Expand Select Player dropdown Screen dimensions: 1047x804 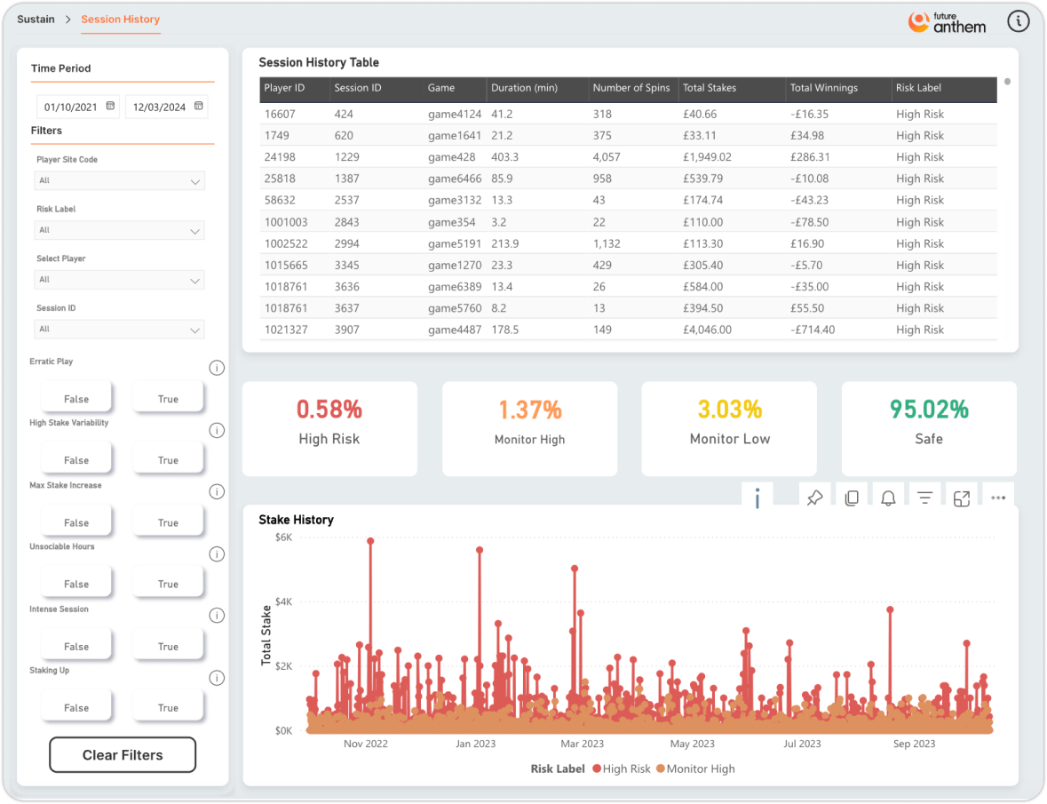[x=119, y=280]
